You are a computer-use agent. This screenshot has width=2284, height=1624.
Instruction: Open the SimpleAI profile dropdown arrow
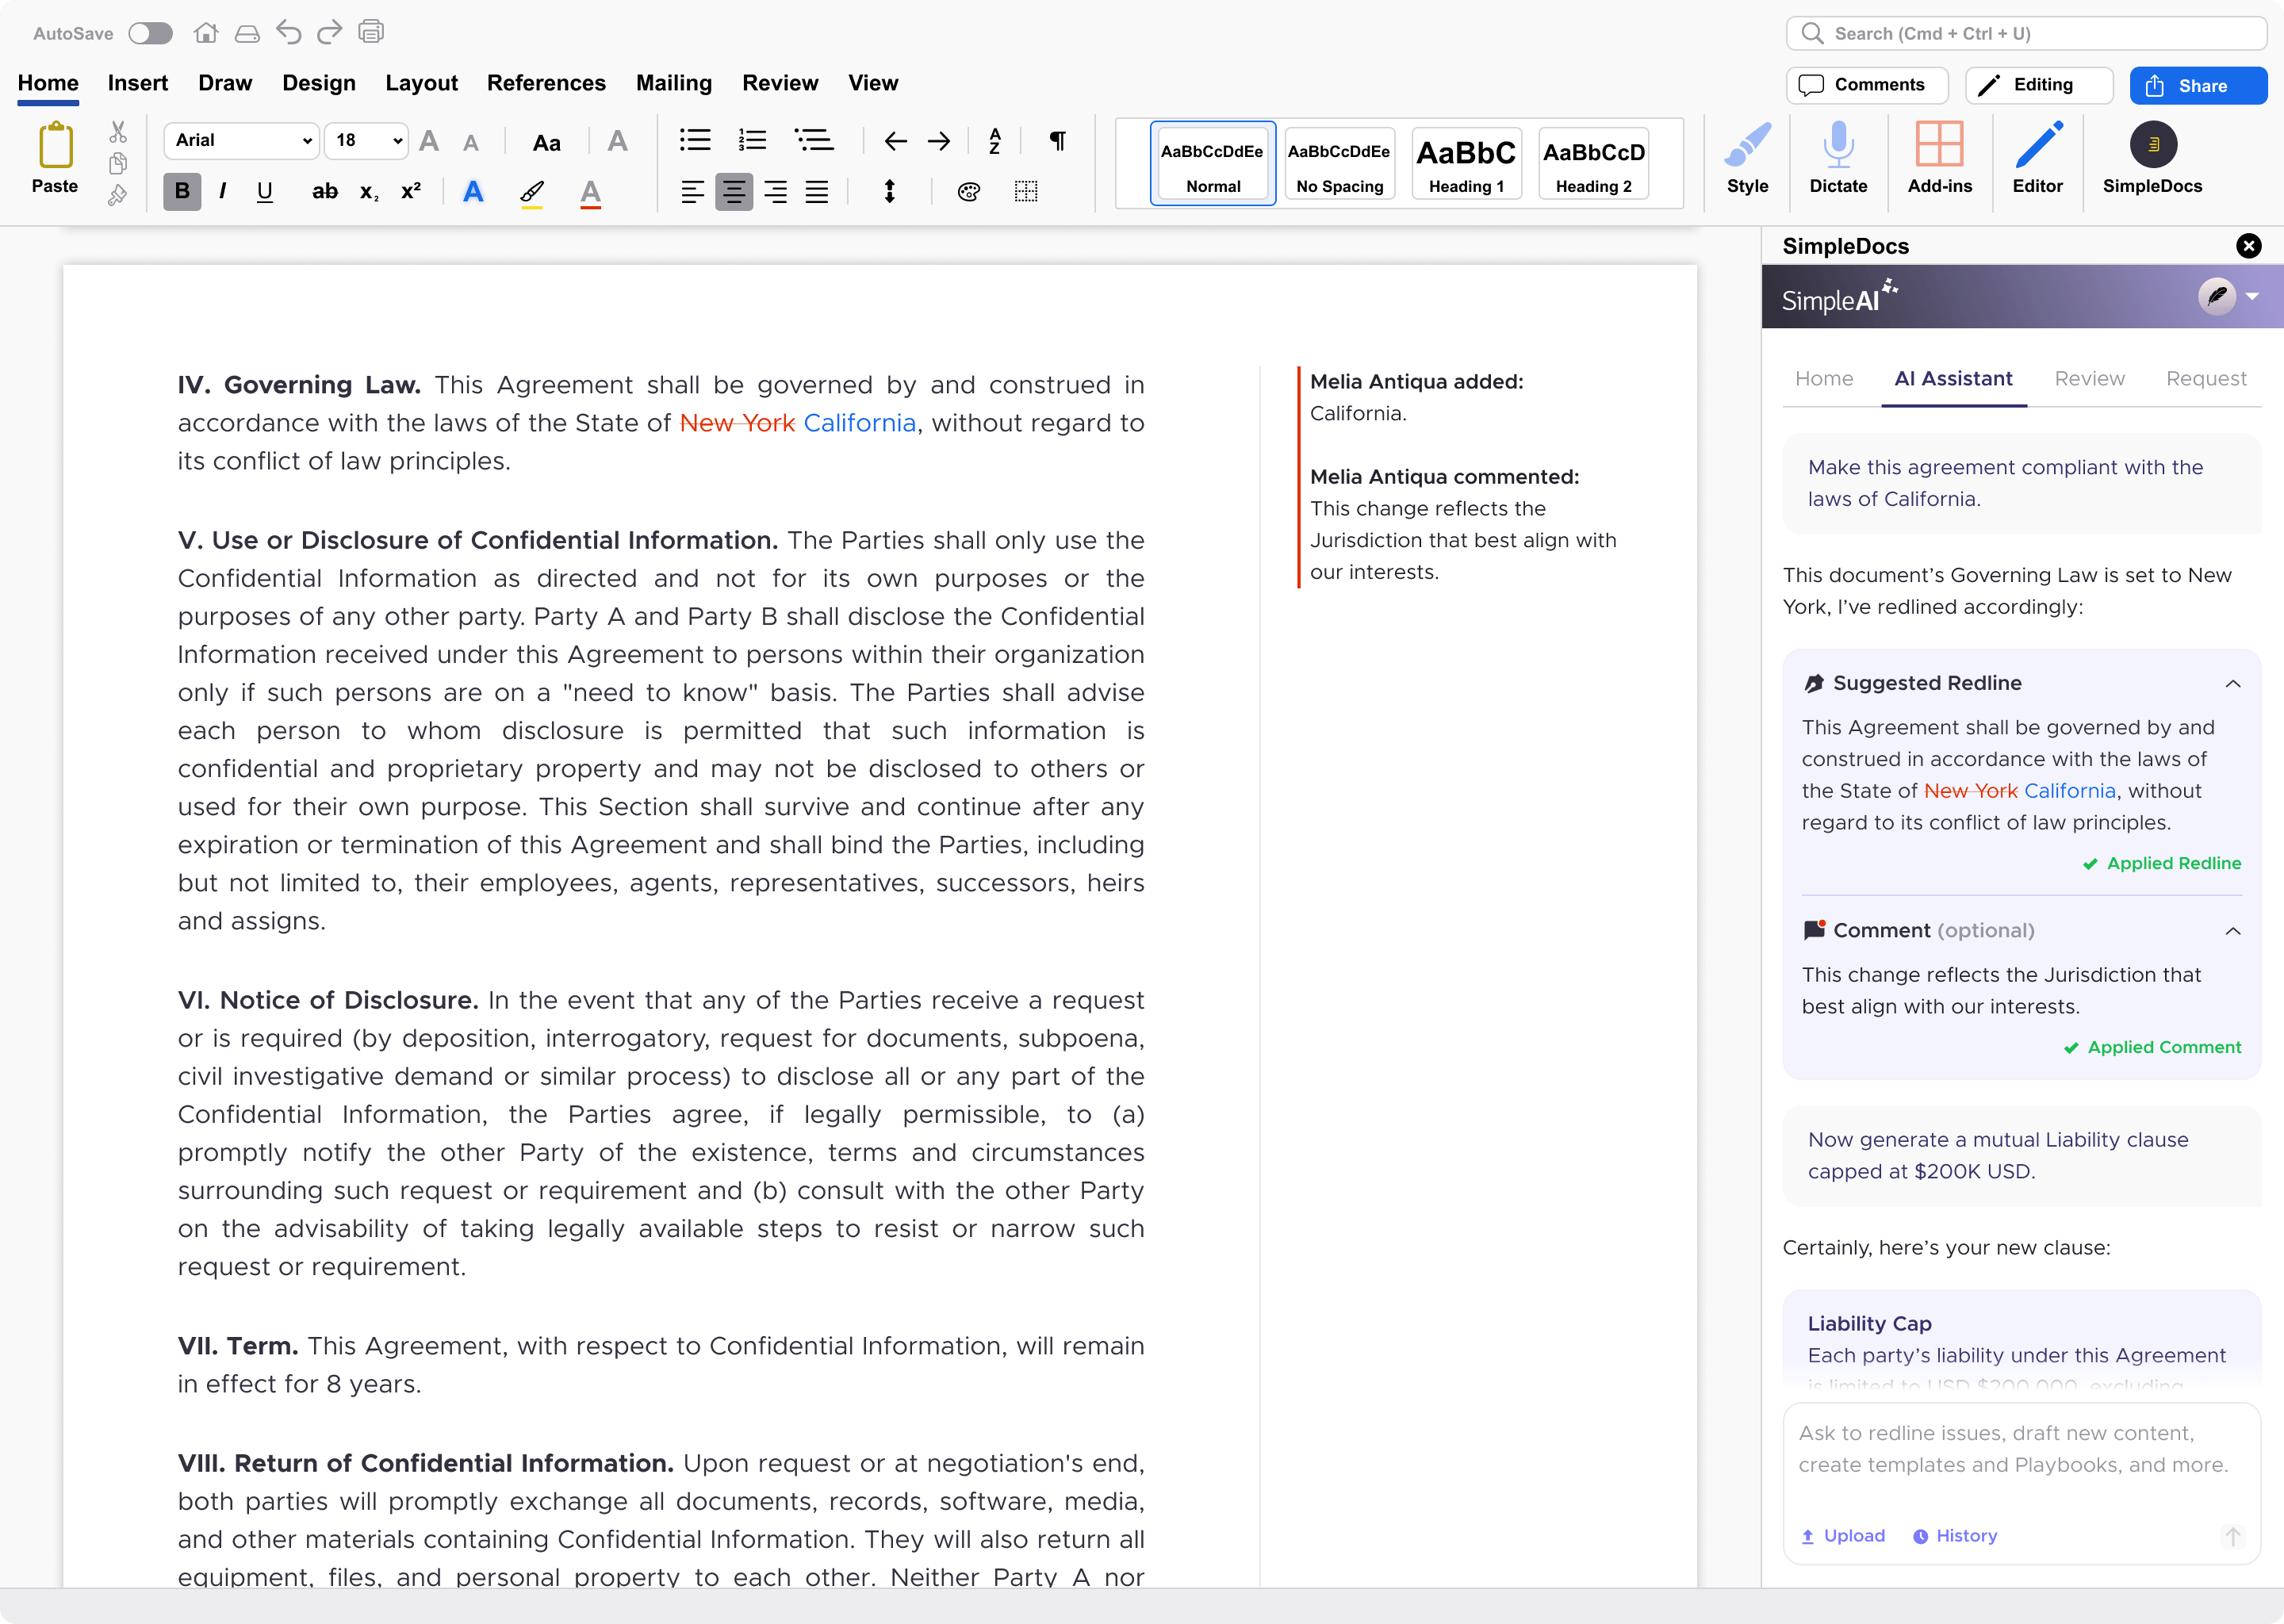(x=2252, y=297)
